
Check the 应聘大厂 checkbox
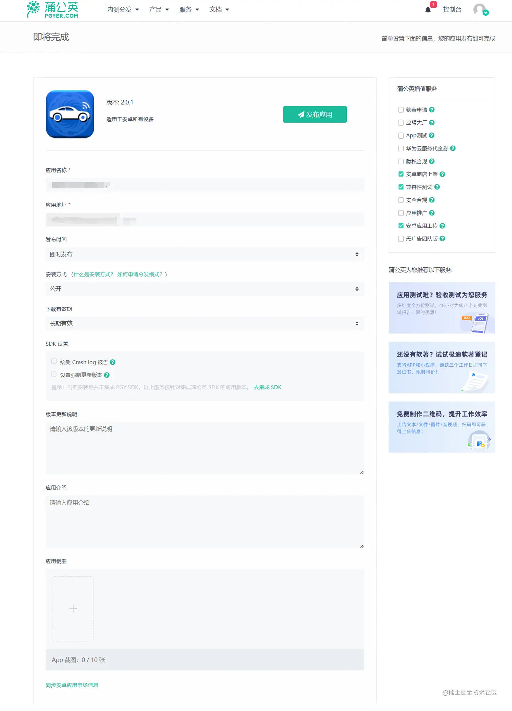pos(401,123)
